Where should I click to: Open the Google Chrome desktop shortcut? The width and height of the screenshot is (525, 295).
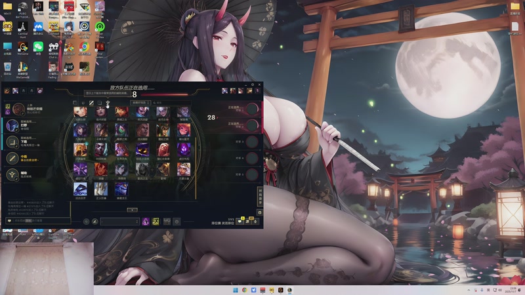click(x=84, y=48)
